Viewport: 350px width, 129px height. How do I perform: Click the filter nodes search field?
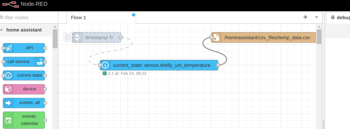coord(27,18)
